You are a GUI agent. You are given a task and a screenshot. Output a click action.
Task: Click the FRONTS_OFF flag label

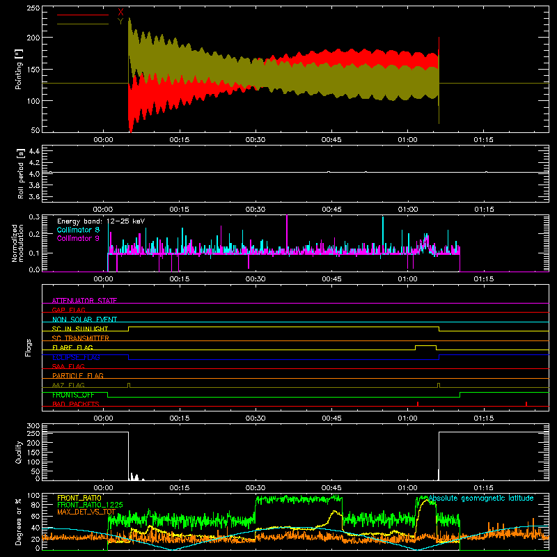click(x=73, y=395)
